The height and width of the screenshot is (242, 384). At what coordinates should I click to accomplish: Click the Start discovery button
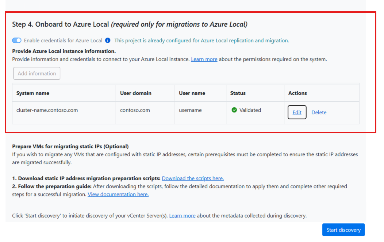point(343,230)
